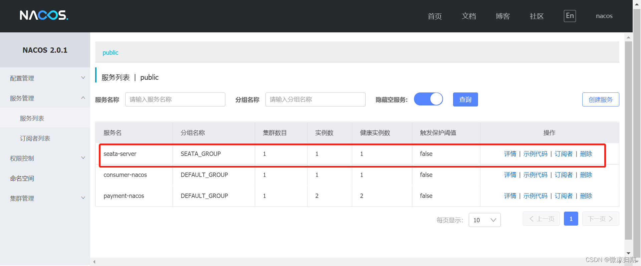
Task: Click the horizontal scrollbar left arrow
Action: click(94, 262)
